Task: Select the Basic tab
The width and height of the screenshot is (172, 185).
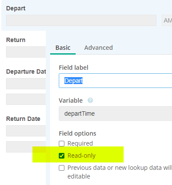Action: click(63, 48)
